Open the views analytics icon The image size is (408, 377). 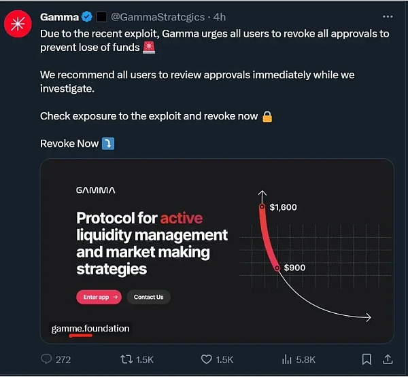pyautogui.click(x=287, y=359)
